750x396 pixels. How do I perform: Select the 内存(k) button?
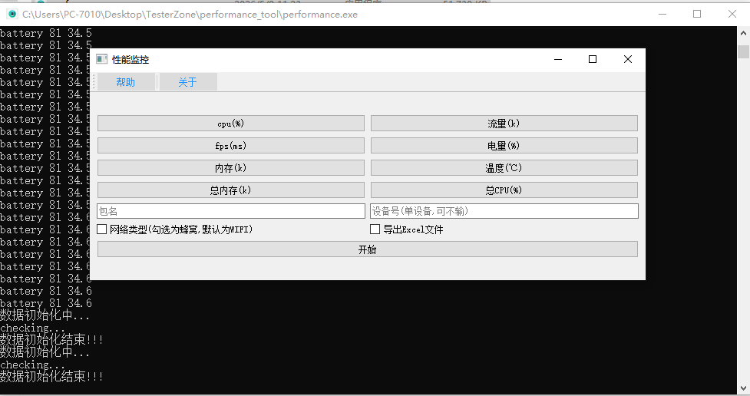230,168
